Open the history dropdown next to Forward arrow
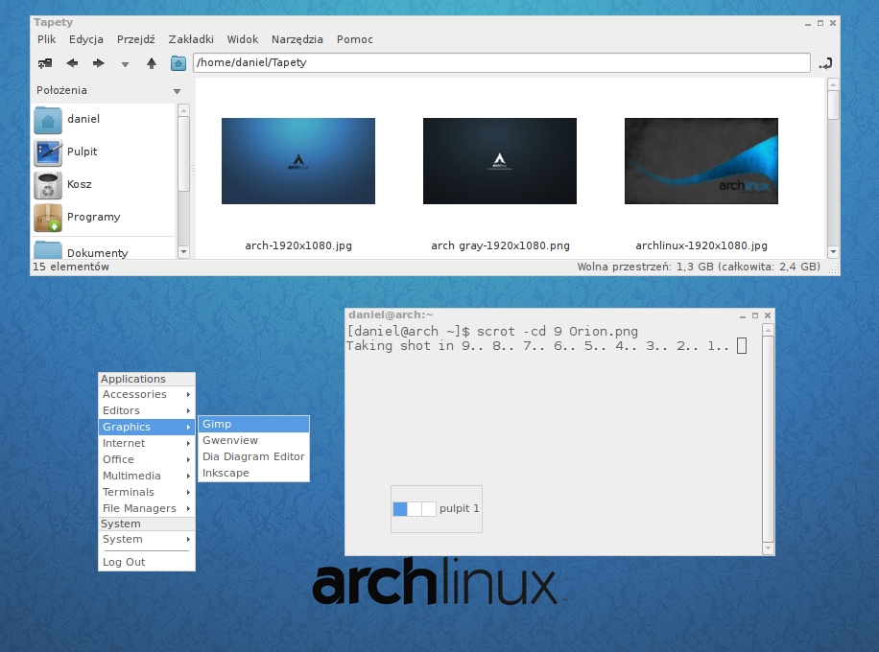879x652 pixels. (124, 62)
